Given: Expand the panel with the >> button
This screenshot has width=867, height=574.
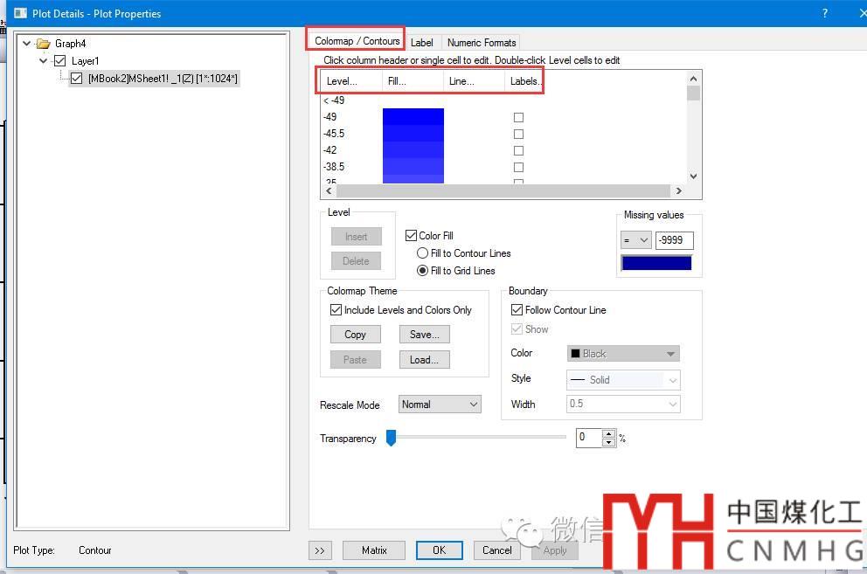Looking at the screenshot, I should coord(320,550).
